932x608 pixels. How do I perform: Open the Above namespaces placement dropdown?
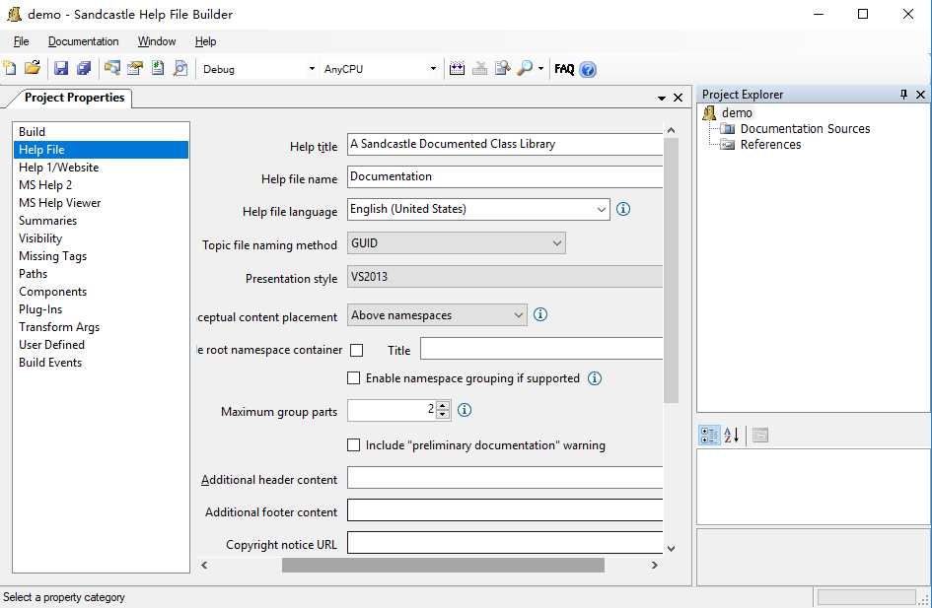pos(437,315)
